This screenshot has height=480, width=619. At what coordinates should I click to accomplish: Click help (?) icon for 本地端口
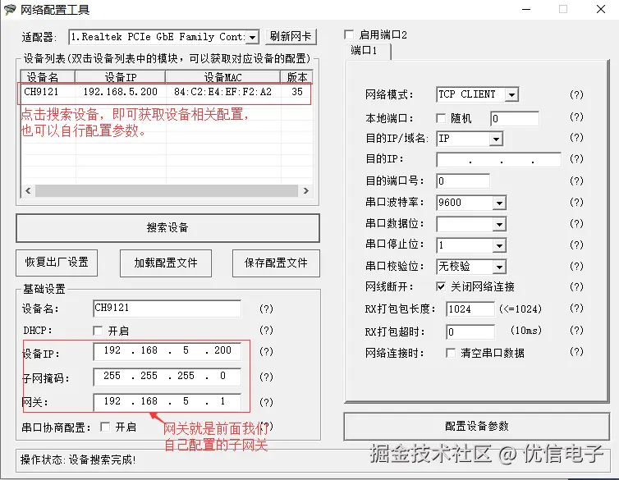576,117
